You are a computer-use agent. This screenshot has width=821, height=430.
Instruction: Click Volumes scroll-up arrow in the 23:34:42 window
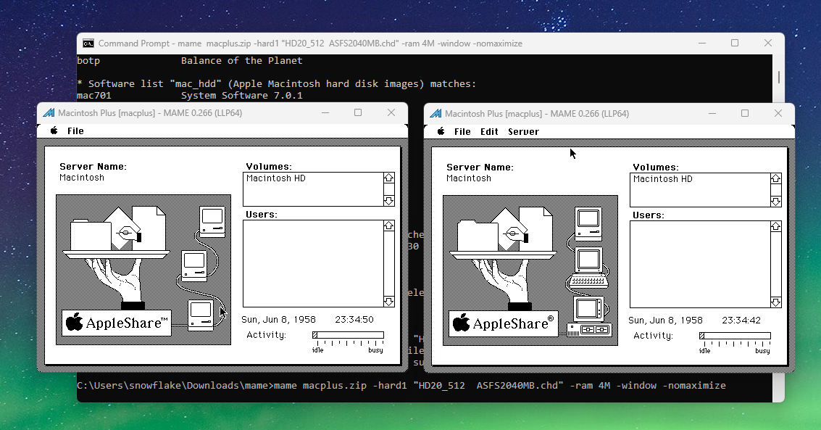776,178
